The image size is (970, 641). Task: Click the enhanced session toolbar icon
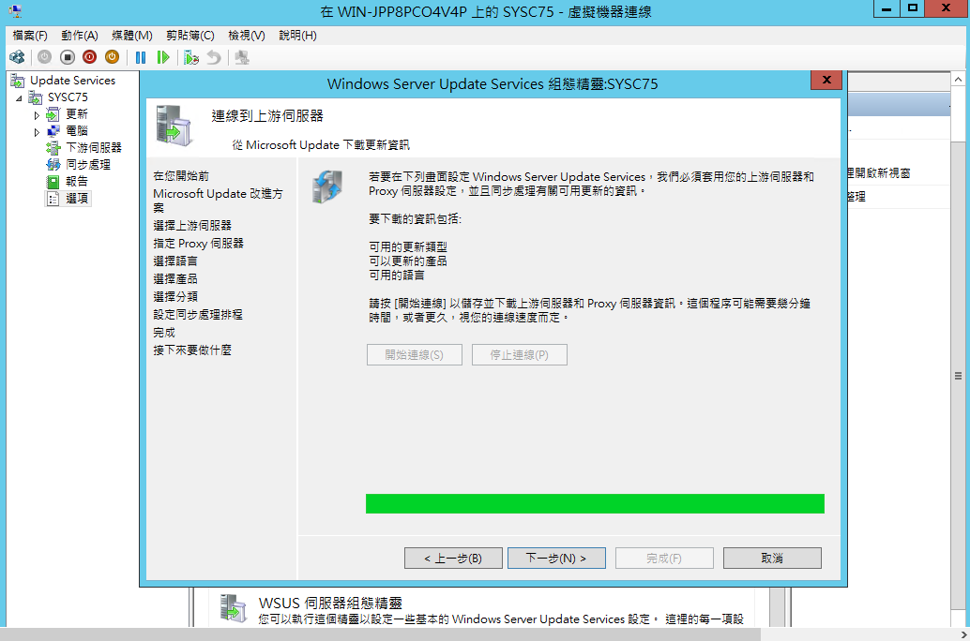(242, 57)
